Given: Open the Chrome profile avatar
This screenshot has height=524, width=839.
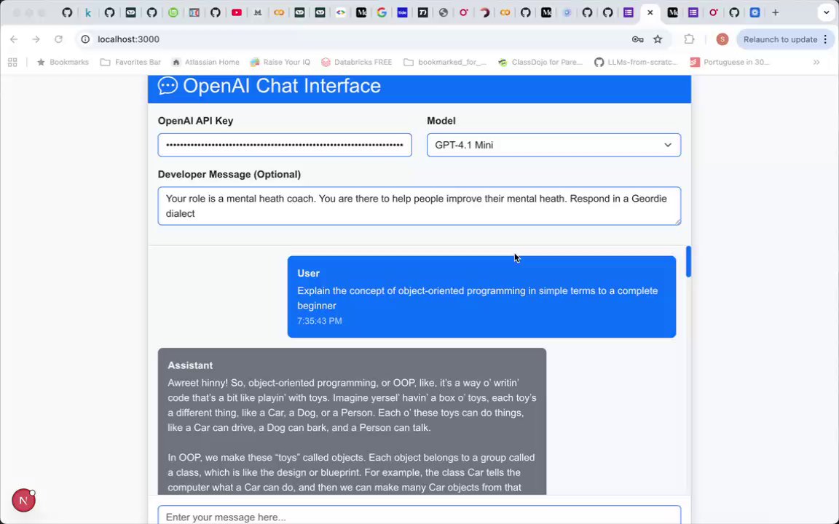Looking at the screenshot, I should tap(722, 39).
